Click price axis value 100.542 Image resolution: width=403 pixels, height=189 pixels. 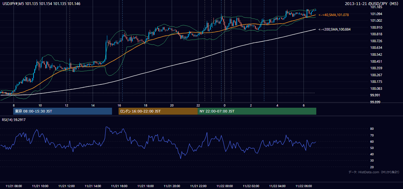(x=377, y=54)
